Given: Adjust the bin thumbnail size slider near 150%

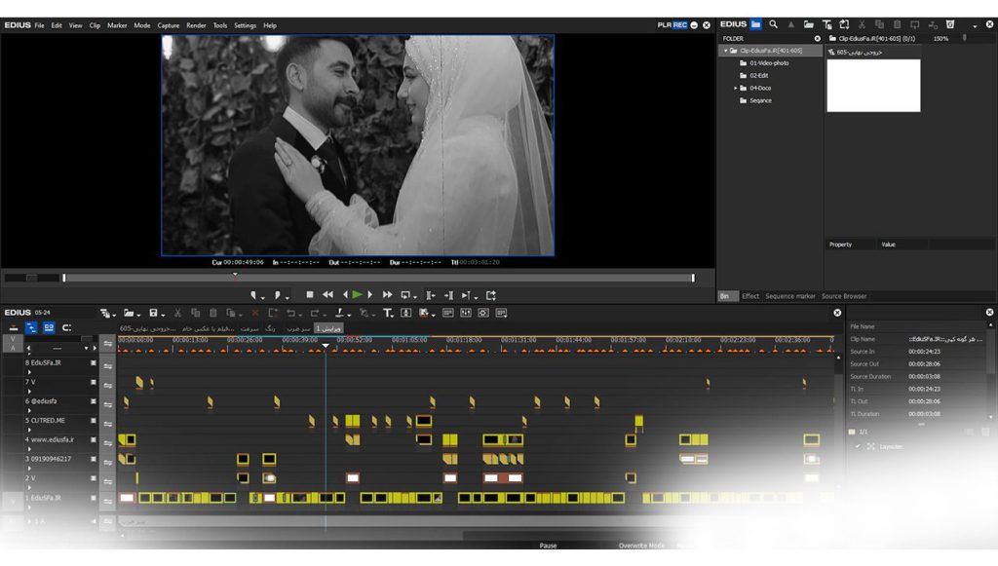Looking at the screenshot, I should [x=964, y=38].
